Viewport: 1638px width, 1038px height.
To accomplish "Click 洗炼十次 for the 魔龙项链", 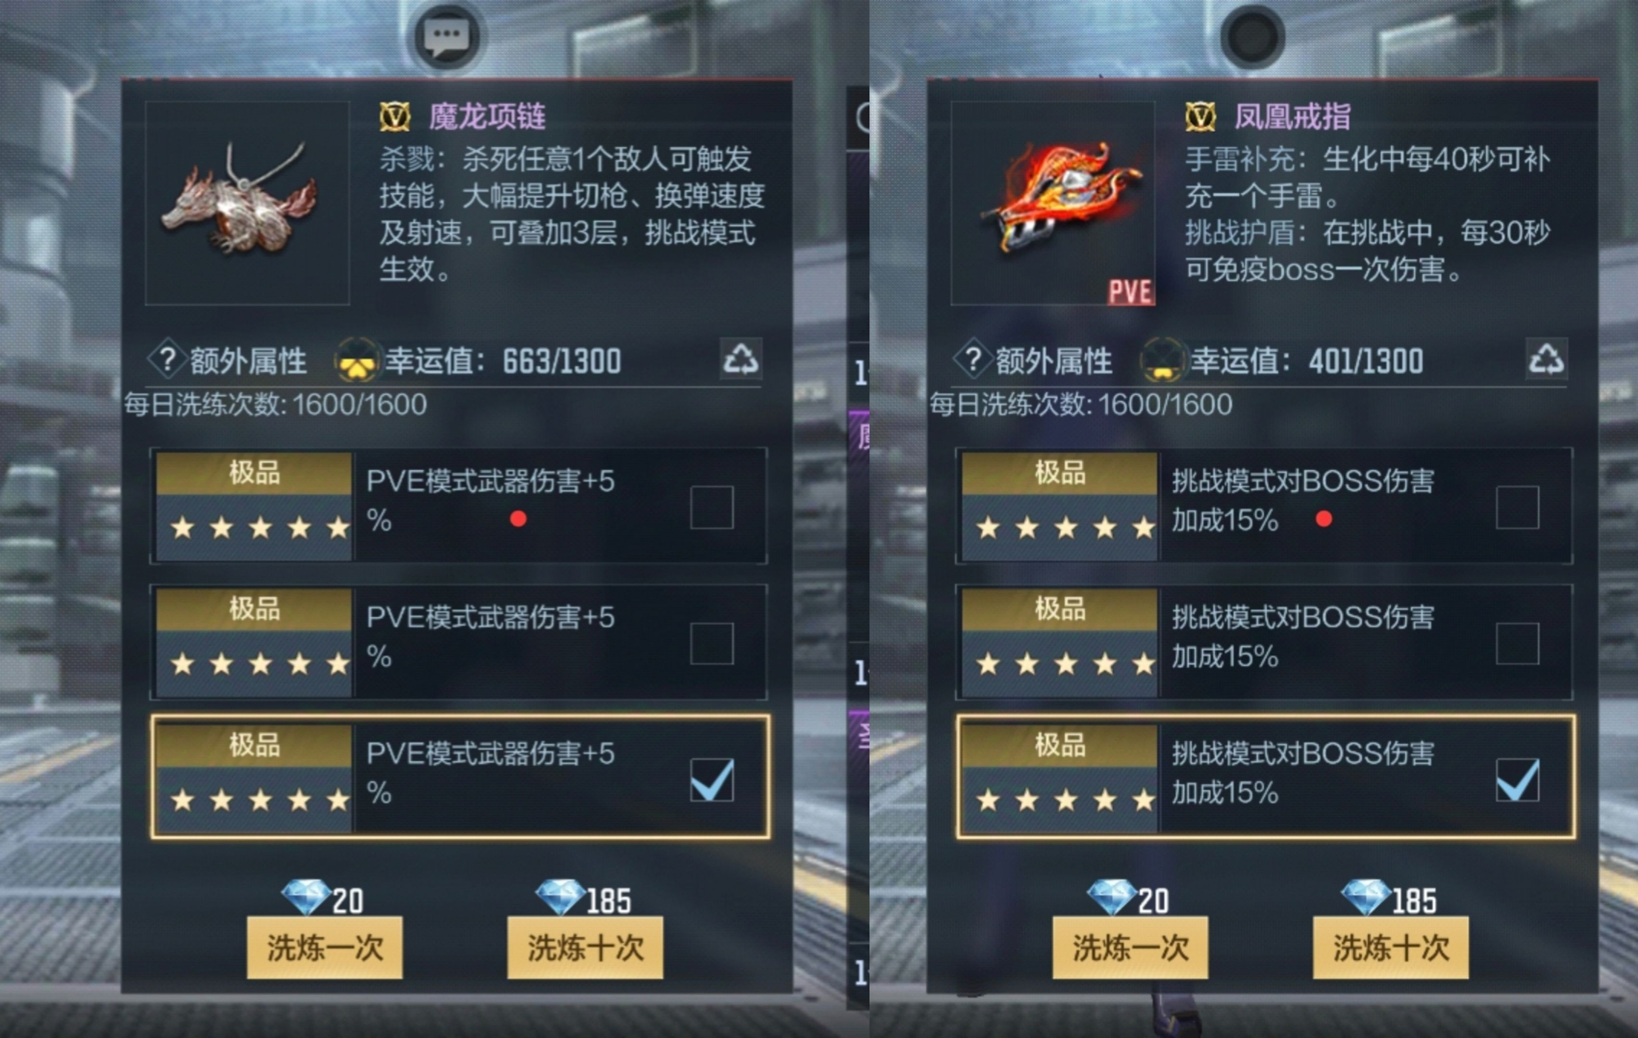I will point(585,948).
